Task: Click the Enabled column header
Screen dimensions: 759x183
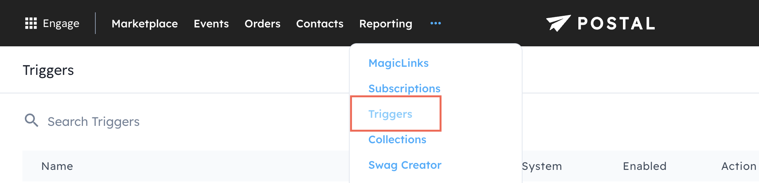Action: pyautogui.click(x=645, y=166)
